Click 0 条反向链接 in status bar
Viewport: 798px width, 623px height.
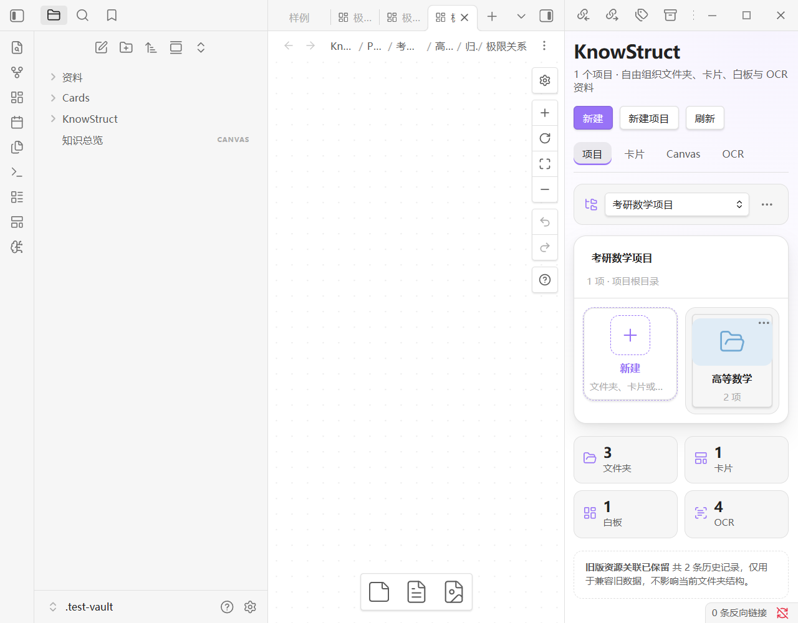coord(739,613)
